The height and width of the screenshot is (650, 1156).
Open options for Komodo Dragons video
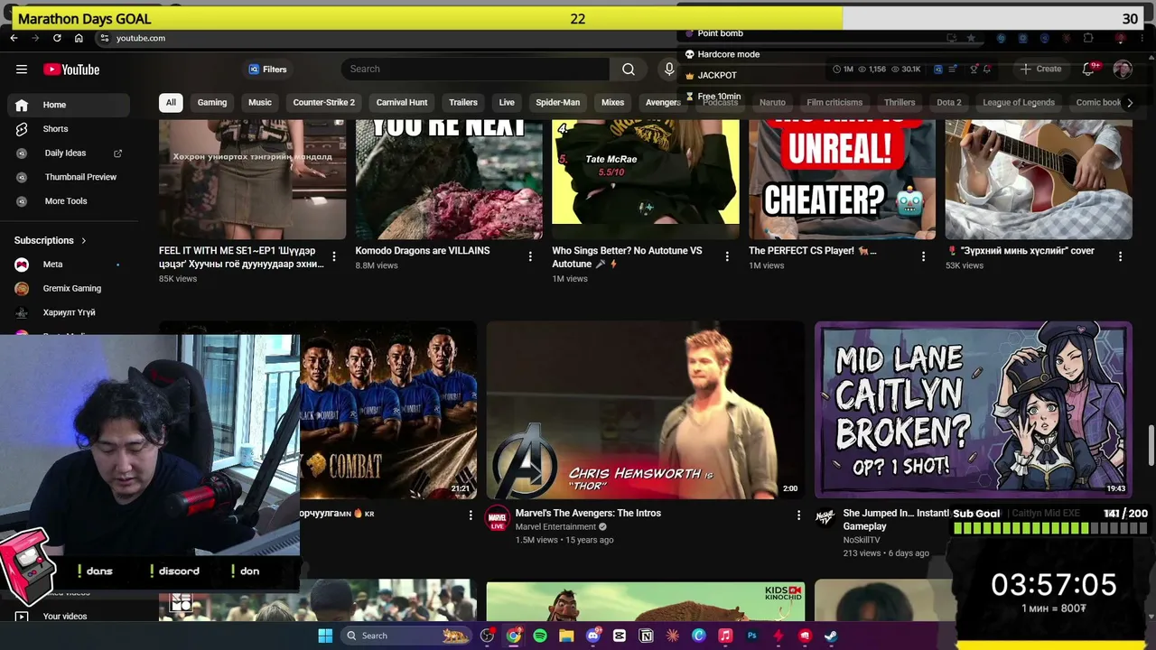pyautogui.click(x=530, y=256)
